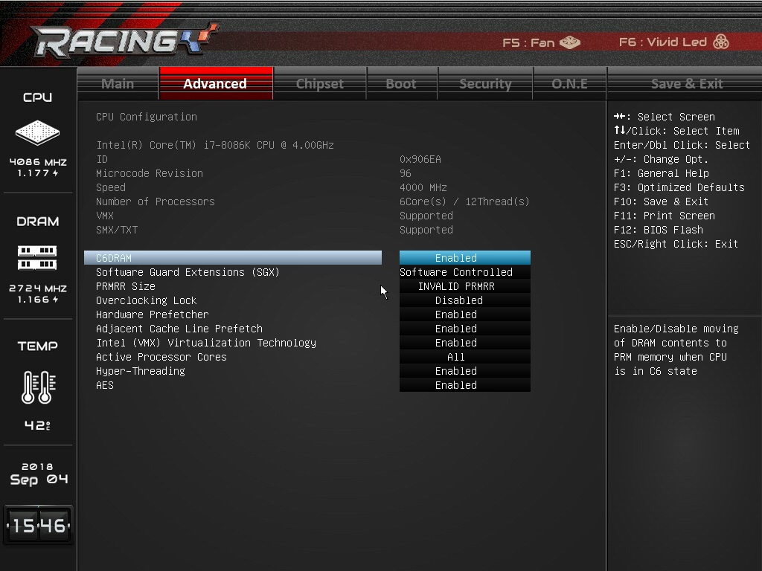Select the Hardware Prefetcher setting label
This screenshot has height=571, width=762.
click(152, 314)
